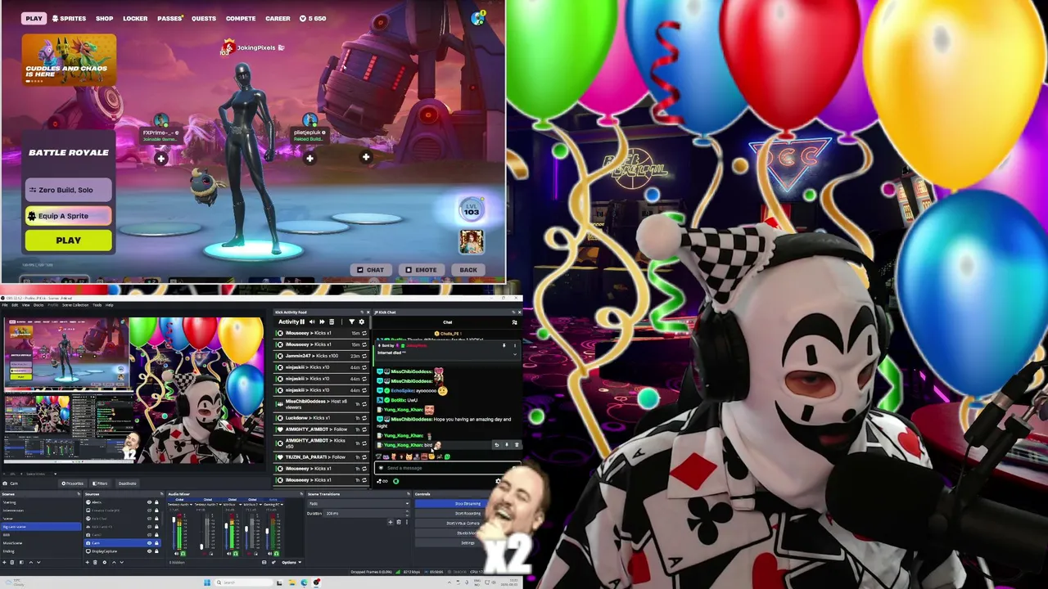This screenshot has width=1048, height=589.
Task: Replay the Jammin247 Kicks x100 alert
Action: [x=364, y=356]
